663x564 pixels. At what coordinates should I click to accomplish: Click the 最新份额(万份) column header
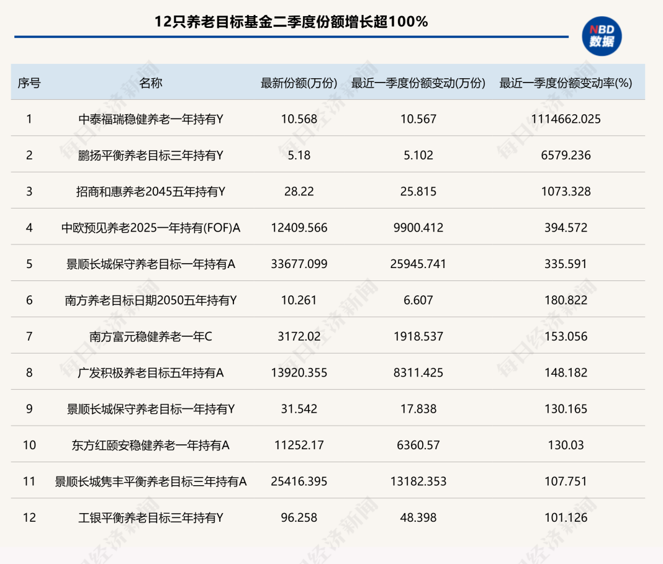click(x=299, y=83)
